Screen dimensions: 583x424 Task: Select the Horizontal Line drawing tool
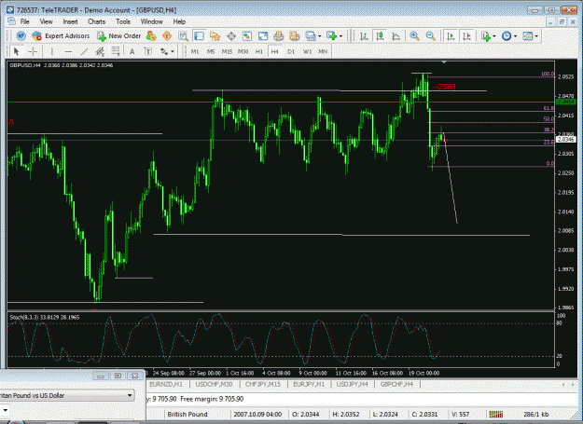[x=68, y=51]
